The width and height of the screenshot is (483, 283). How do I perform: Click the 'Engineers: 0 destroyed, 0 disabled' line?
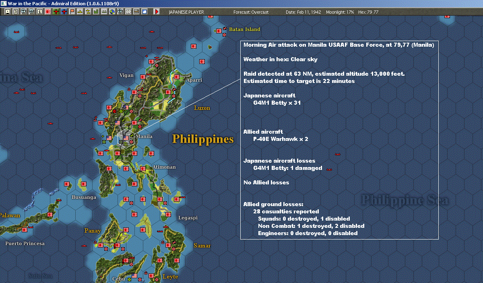(x=308, y=233)
